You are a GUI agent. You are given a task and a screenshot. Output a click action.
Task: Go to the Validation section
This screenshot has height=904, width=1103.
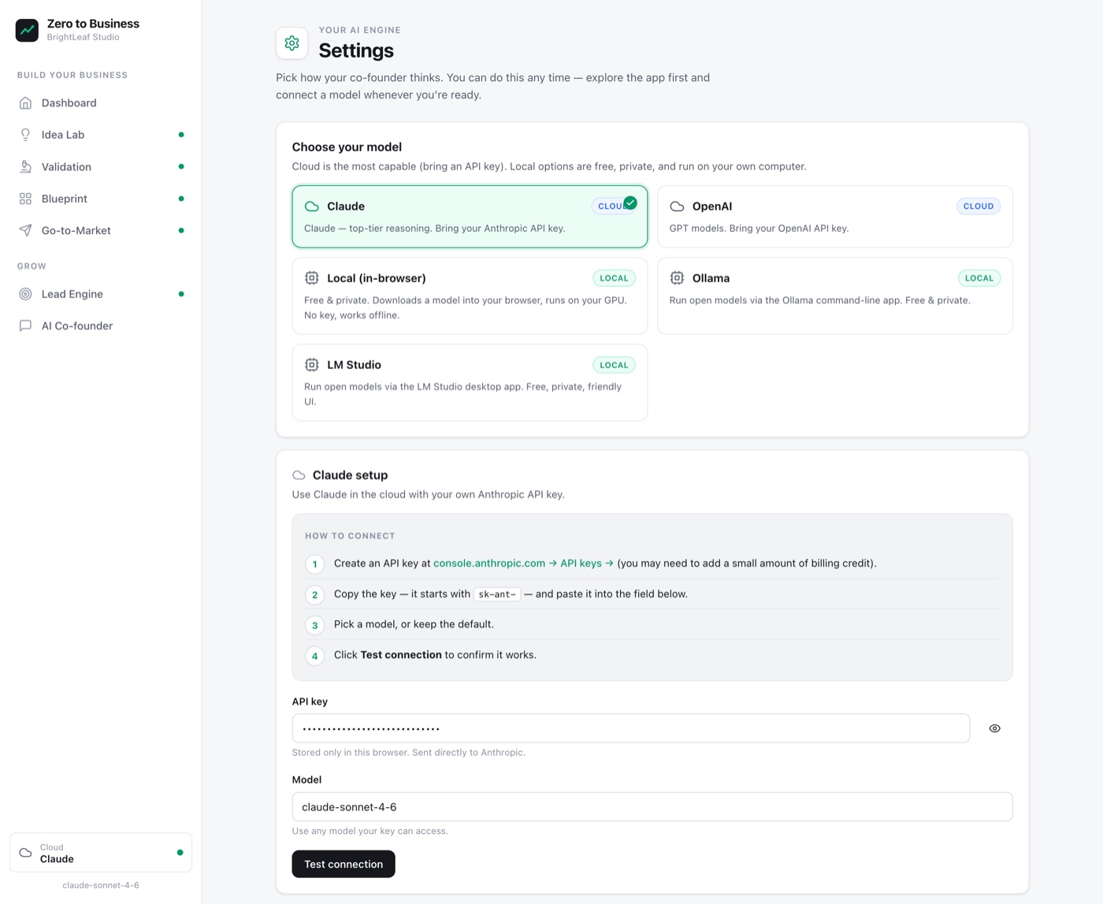(x=101, y=166)
